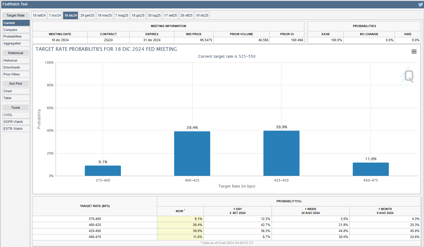Open the Downloads section

16,67
